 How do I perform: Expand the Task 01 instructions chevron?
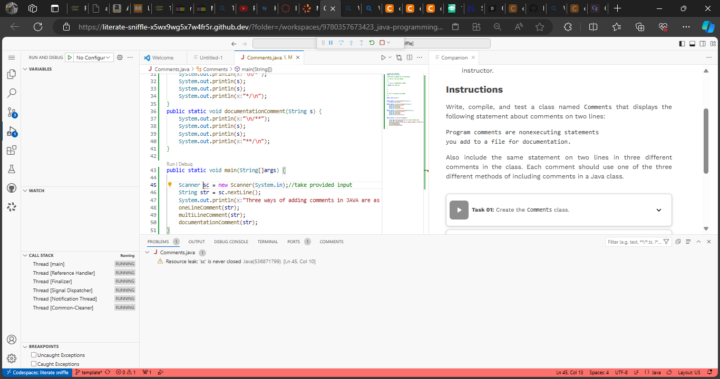click(658, 210)
